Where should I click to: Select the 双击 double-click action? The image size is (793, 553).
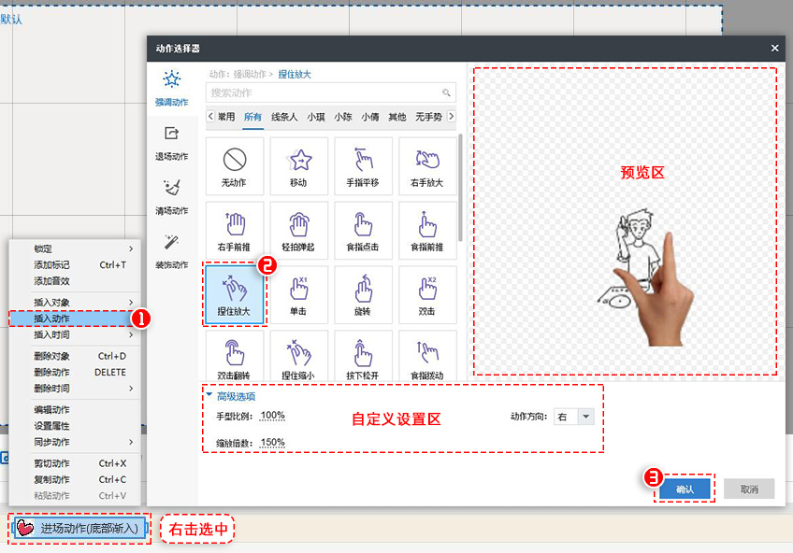tap(427, 295)
